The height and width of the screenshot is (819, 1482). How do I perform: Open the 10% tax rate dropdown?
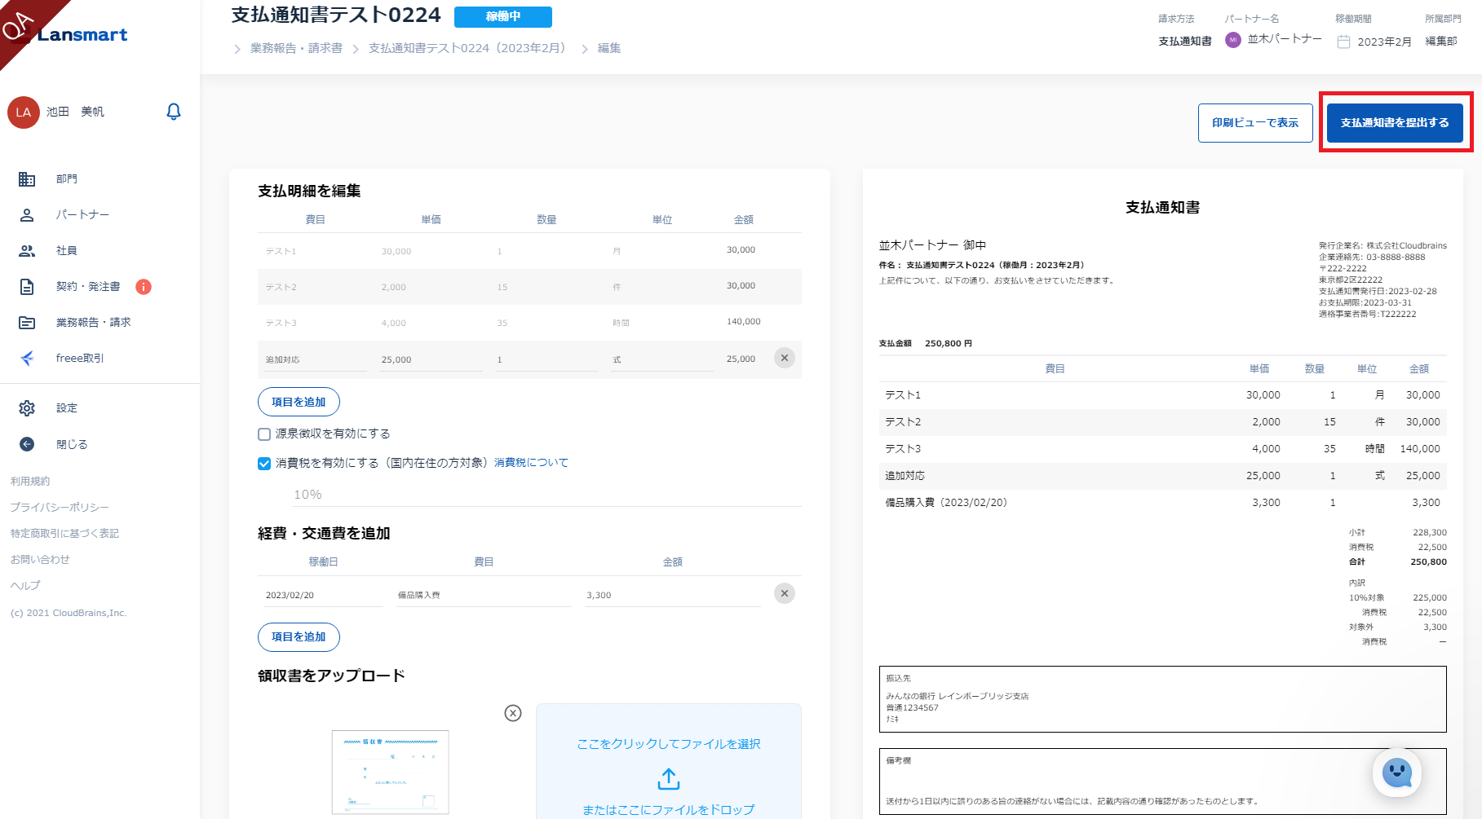click(530, 495)
